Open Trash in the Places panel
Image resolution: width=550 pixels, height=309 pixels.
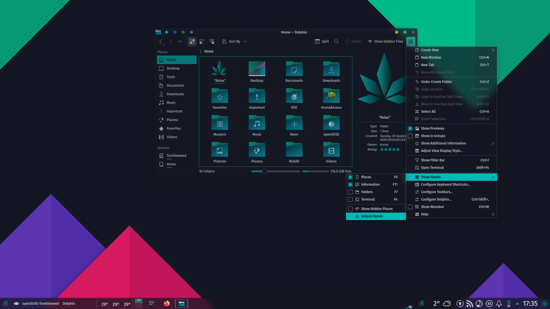click(x=176, y=77)
